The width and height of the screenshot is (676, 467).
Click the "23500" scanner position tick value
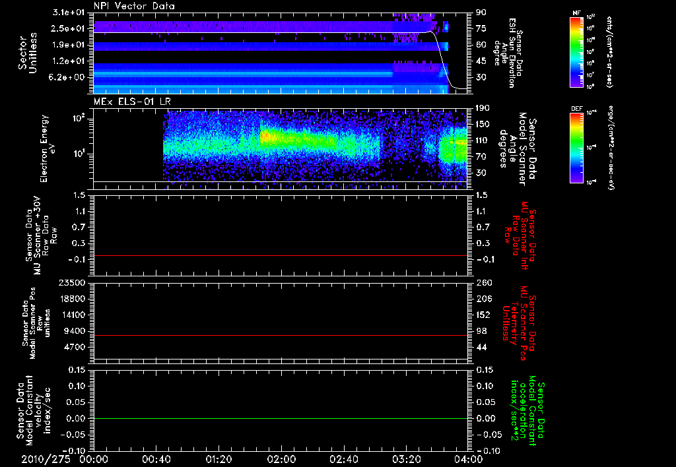[x=73, y=282]
